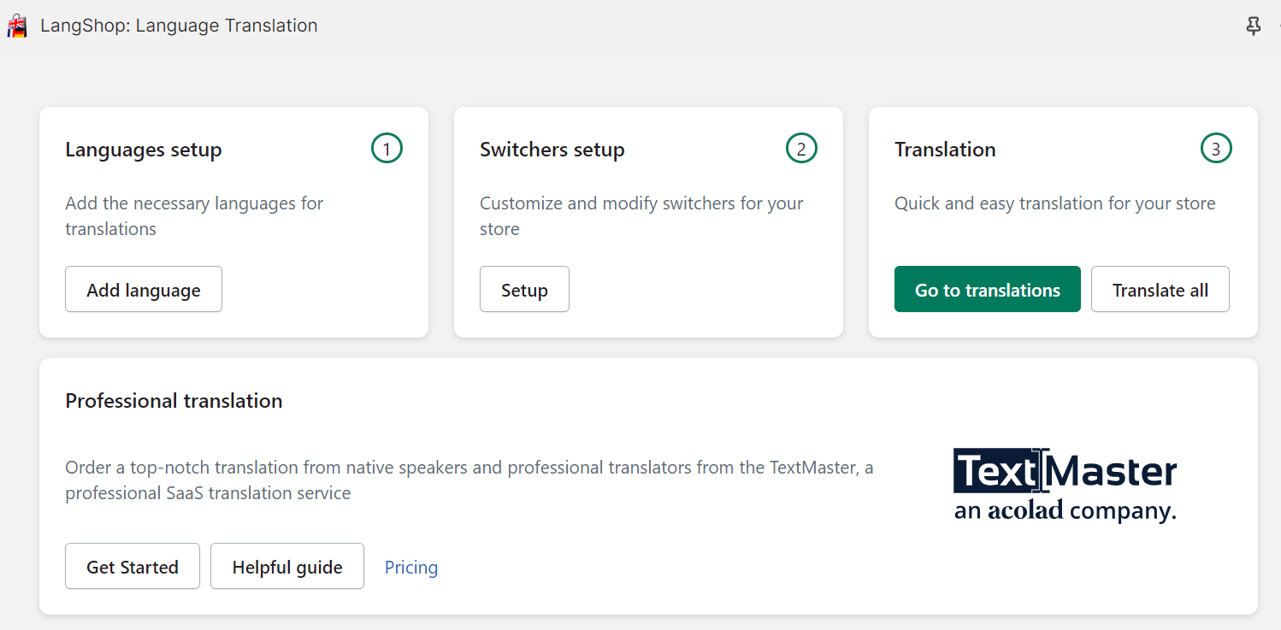The width and height of the screenshot is (1281, 630).
Task: Click the step 3 circle badge
Action: (x=1216, y=150)
